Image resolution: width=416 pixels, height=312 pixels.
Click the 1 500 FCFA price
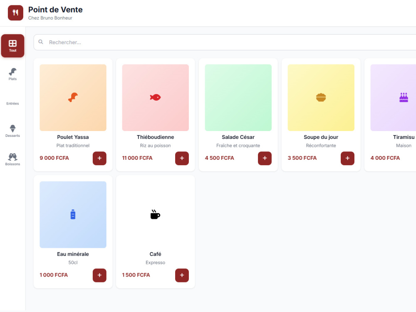click(x=136, y=275)
